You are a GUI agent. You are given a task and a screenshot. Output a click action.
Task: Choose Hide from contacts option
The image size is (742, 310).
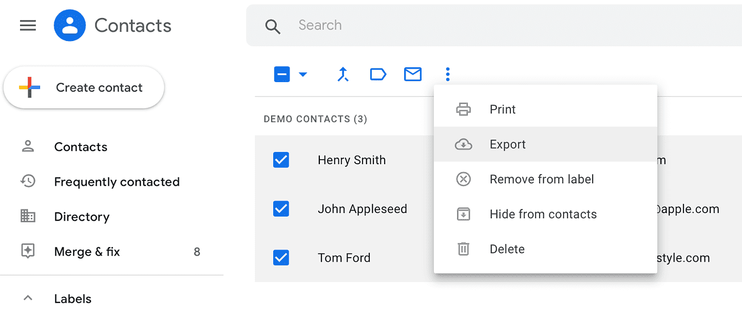pos(545,214)
